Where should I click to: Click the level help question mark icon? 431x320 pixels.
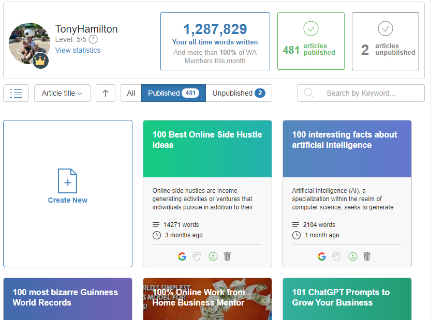point(93,39)
